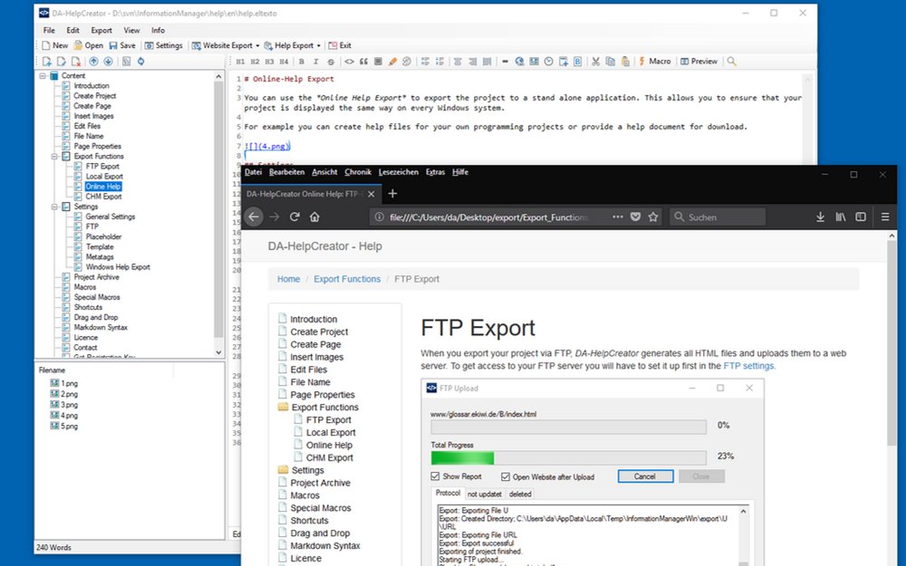Insert inline code with the angle brackets icon
This screenshot has width=906, height=566.
coord(349,62)
